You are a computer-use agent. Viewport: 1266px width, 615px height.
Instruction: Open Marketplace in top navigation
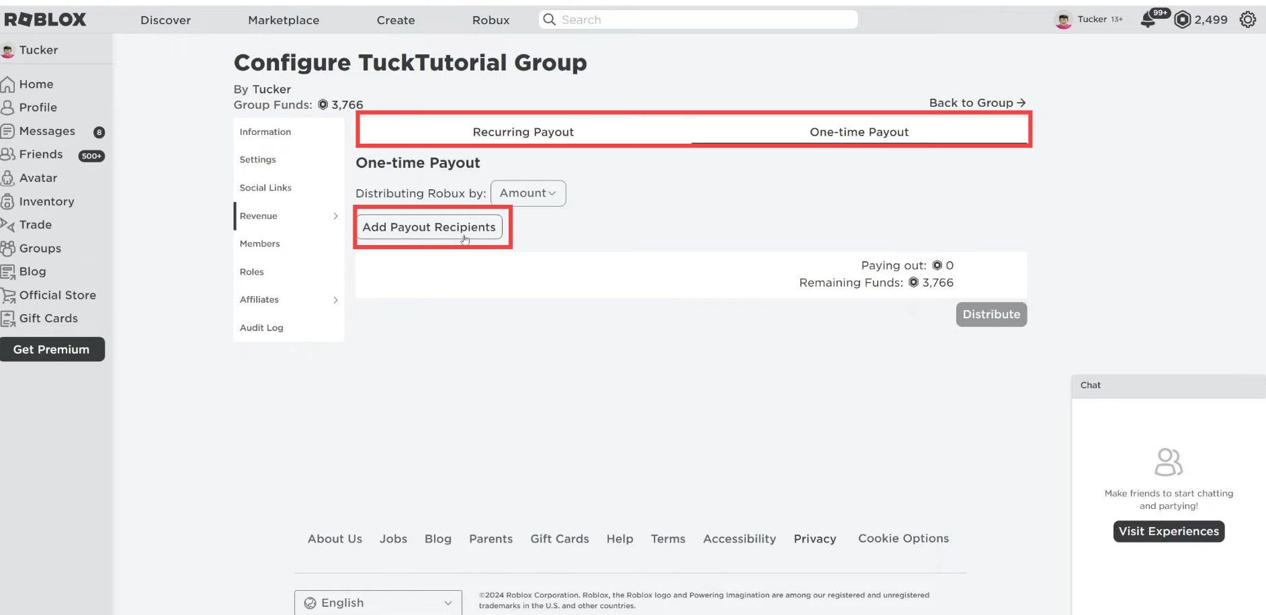point(284,20)
